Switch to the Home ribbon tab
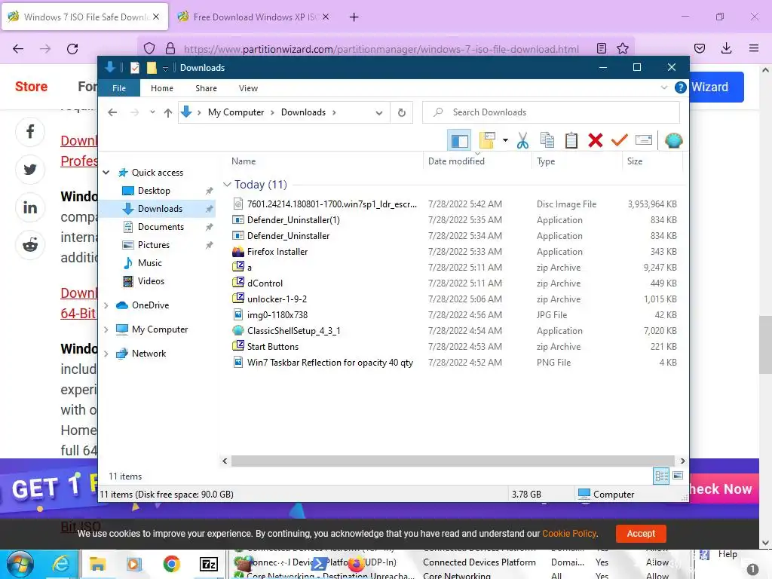 [162, 88]
